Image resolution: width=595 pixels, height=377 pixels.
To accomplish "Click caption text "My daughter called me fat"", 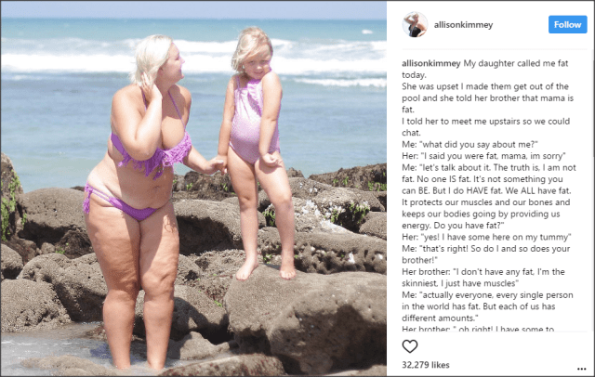I will [516, 63].
